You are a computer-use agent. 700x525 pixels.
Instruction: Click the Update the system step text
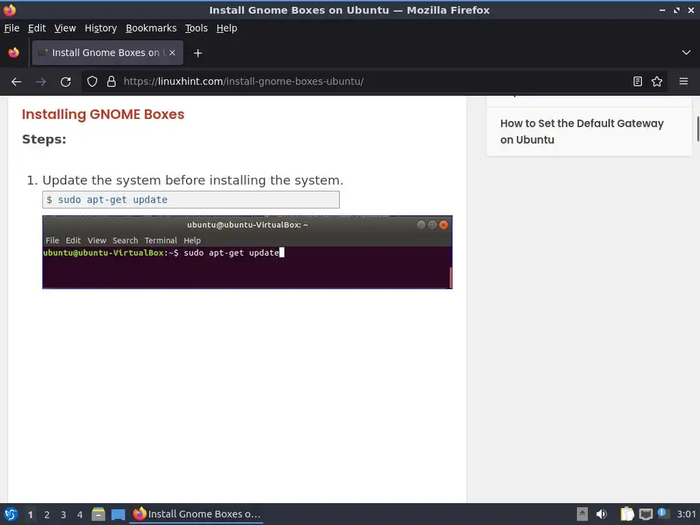point(192,180)
